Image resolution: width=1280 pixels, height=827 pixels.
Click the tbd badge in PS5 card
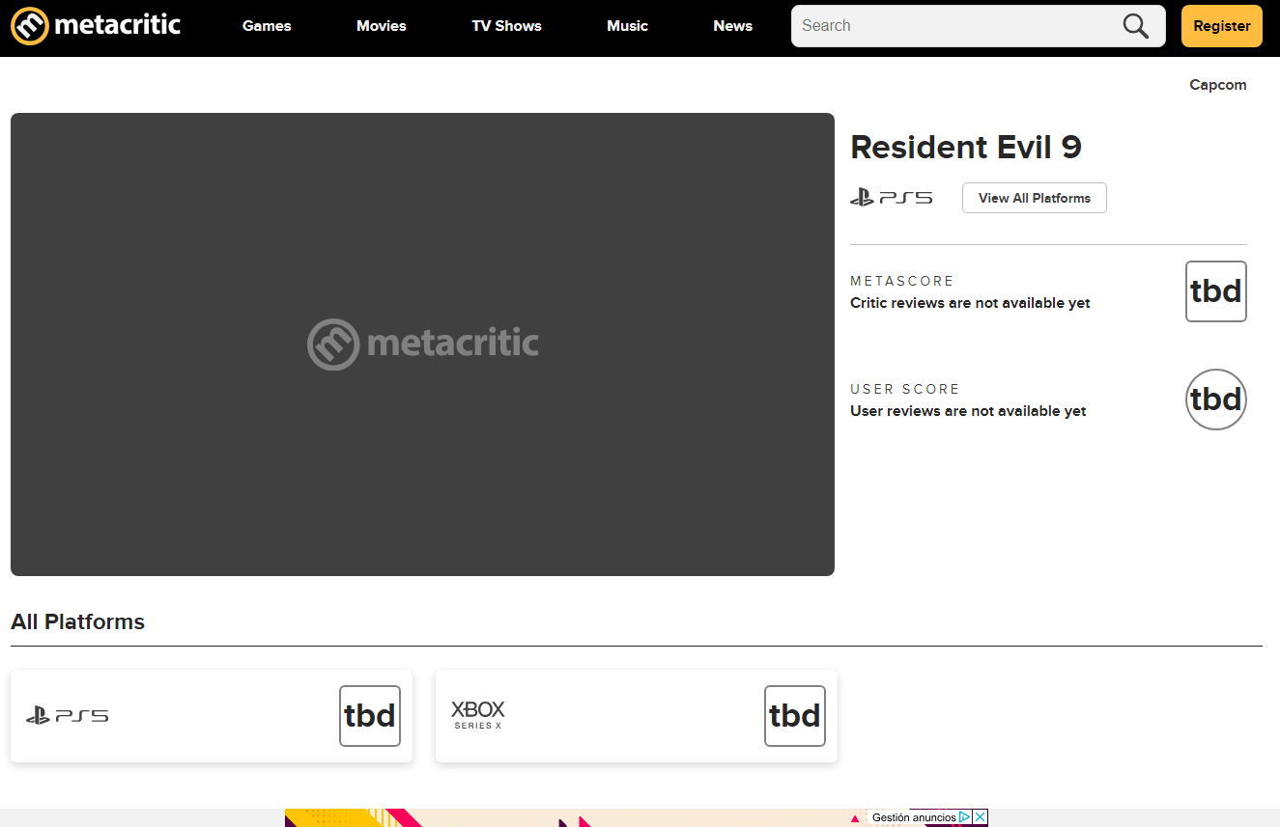click(x=370, y=716)
